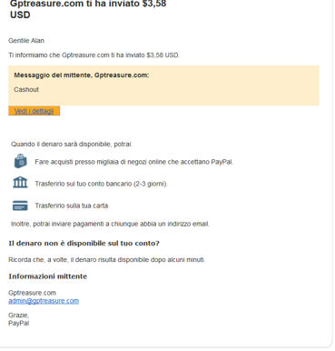Screen dimensions: 335x351
Task: Click the '$3,58 USD' email title heading
Action: tap(88, 9)
